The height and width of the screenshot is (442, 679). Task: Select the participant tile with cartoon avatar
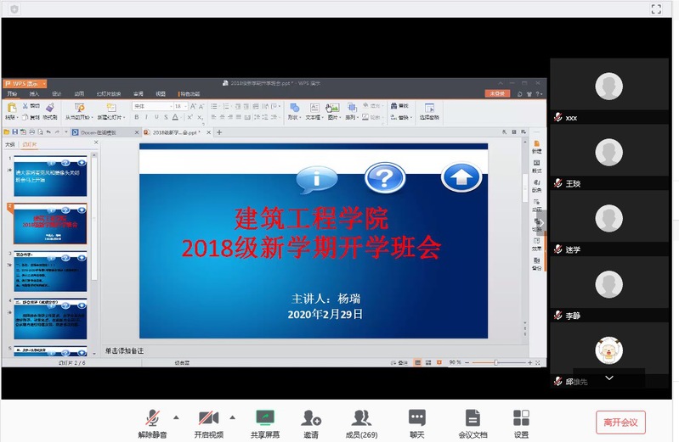point(608,350)
